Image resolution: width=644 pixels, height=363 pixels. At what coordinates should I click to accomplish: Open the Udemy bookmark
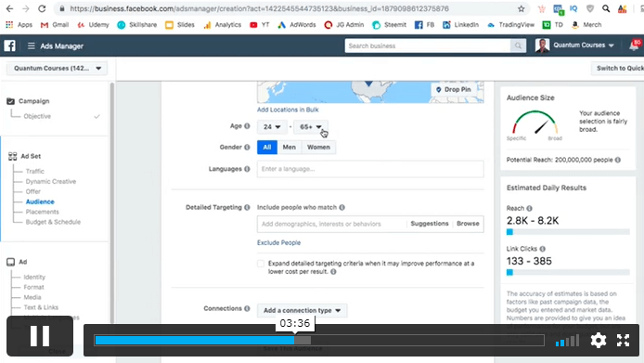pos(93,25)
